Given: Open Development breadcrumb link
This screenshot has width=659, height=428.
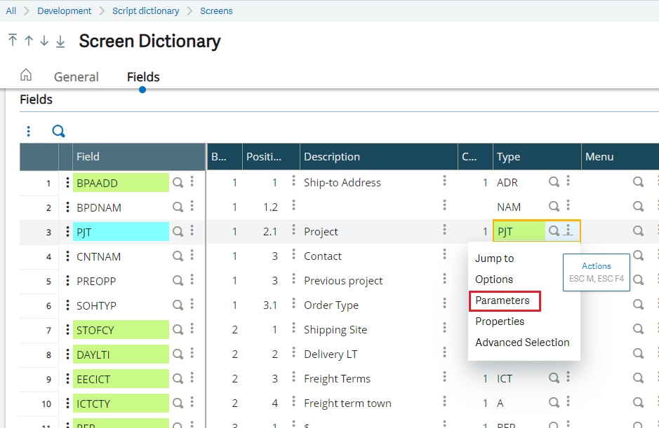Looking at the screenshot, I should point(65,11).
